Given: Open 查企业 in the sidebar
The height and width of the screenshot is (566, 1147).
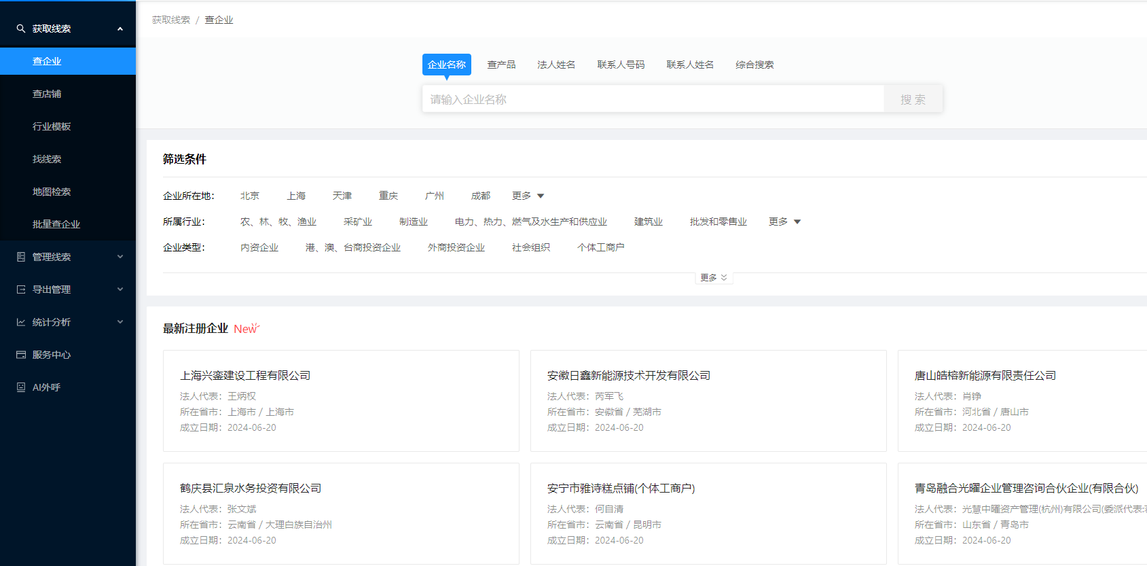Looking at the screenshot, I should pos(68,61).
